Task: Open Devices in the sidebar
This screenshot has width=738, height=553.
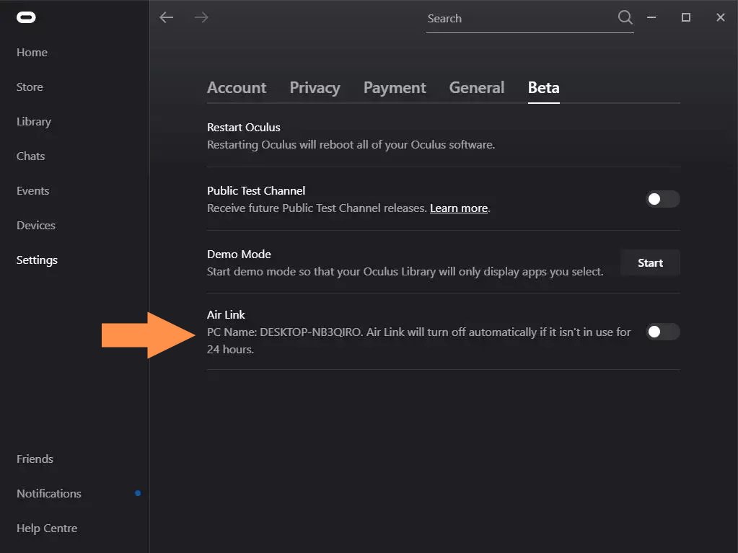Action: point(36,225)
